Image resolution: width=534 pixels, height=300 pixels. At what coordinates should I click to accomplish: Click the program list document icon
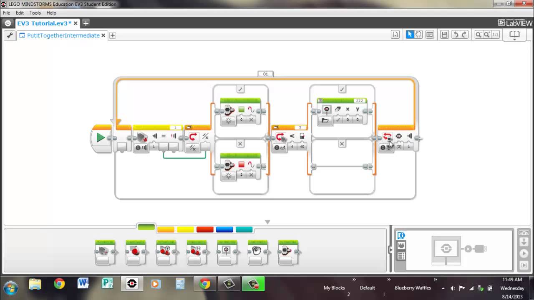[395, 35]
